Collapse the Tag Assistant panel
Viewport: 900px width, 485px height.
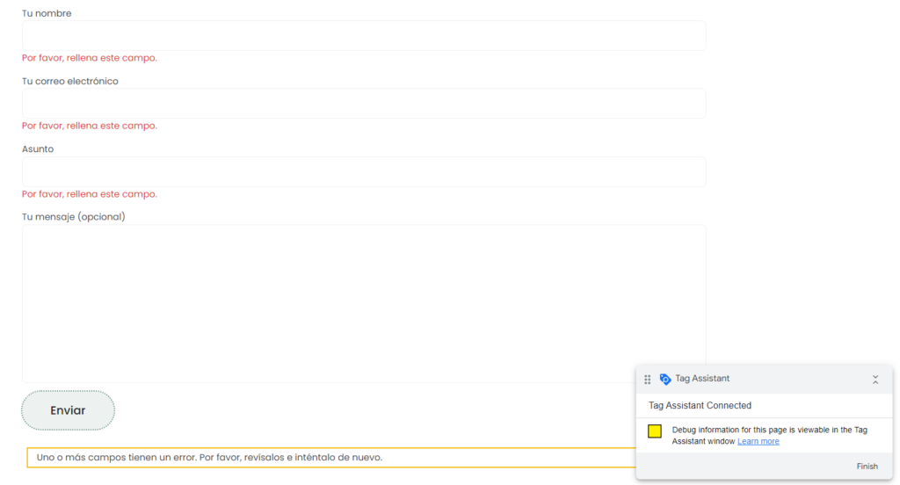click(875, 380)
